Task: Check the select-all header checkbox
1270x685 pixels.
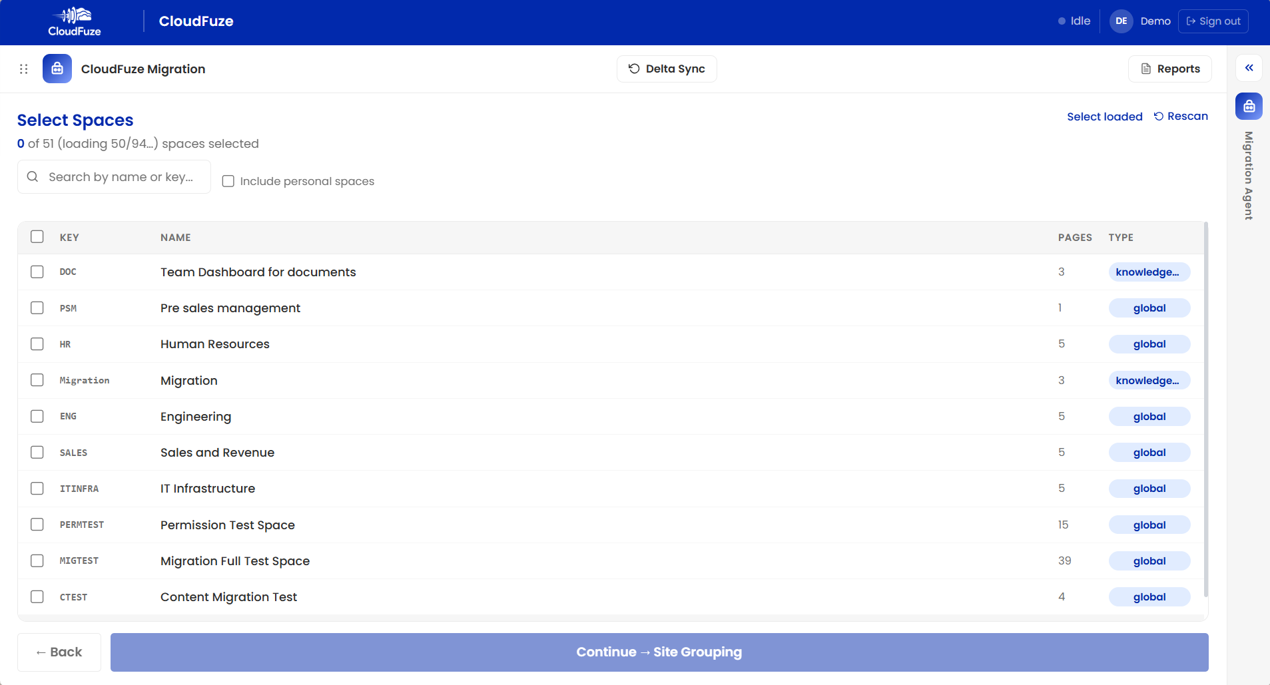Action: [37, 237]
